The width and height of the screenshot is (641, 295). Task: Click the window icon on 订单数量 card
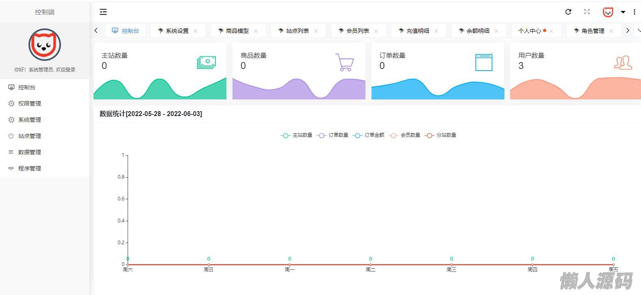[484, 62]
